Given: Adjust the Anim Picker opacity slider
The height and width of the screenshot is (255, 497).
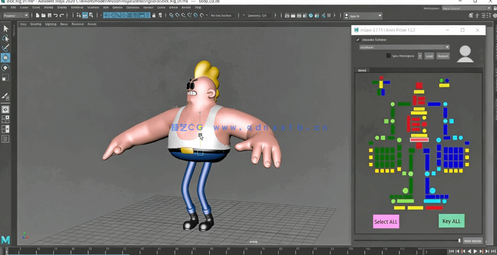Looking at the screenshot, I should coord(459,241).
